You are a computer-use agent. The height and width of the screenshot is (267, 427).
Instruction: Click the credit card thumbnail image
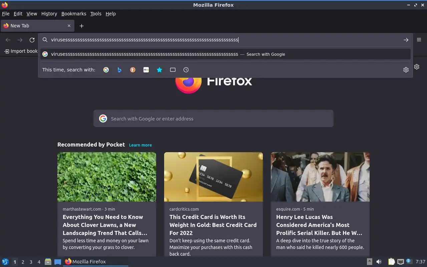(x=213, y=177)
